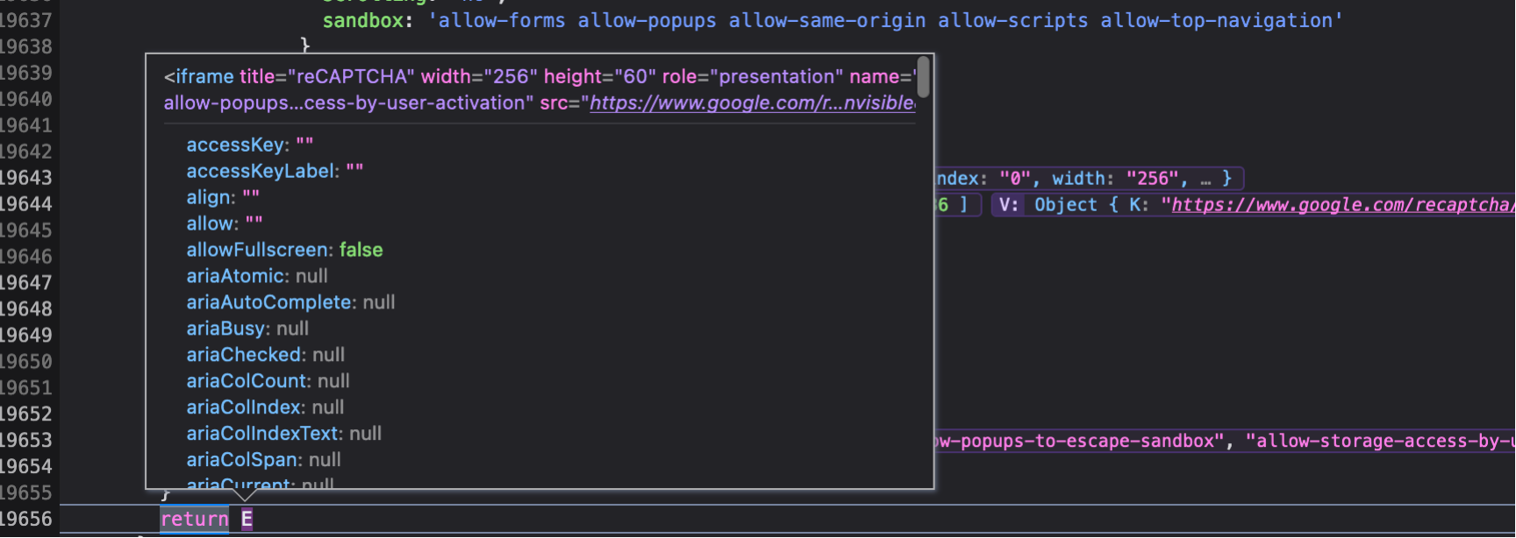The height and width of the screenshot is (538, 1516).
Task: Select the accessKey property row
Action: (249, 145)
